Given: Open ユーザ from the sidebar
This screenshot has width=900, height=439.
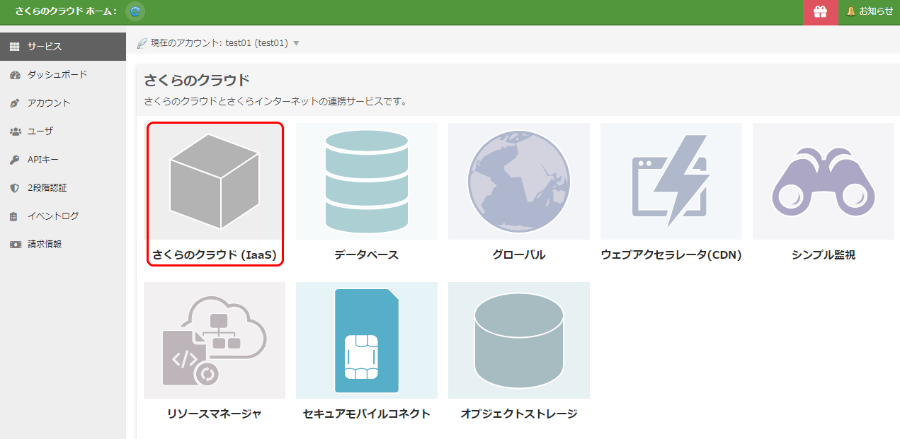Looking at the screenshot, I should click(x=63, y=131).
